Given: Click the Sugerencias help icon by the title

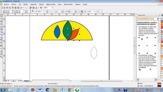Looking at the screenshot, I should [158, 19].
